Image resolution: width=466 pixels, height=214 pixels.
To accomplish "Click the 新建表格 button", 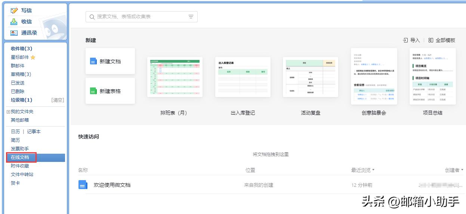I will [x=110, y=91].
